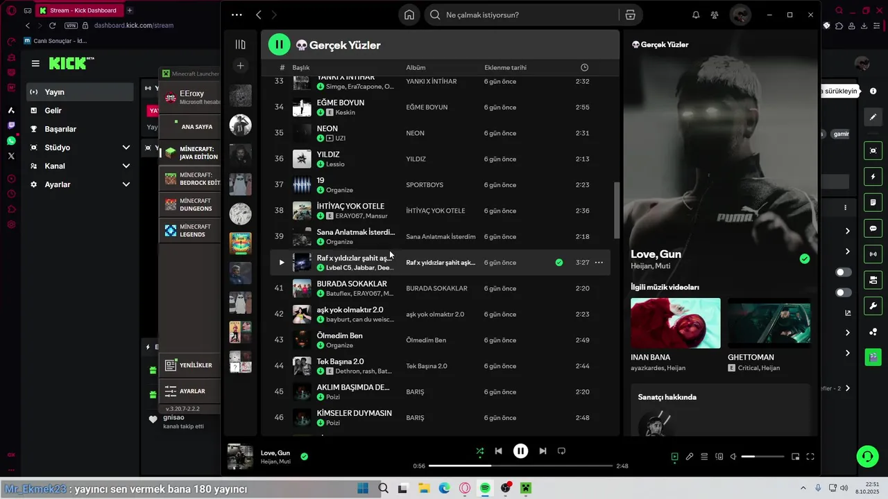Open the Yayın item in the Kick sidebar

pos(80,92)
